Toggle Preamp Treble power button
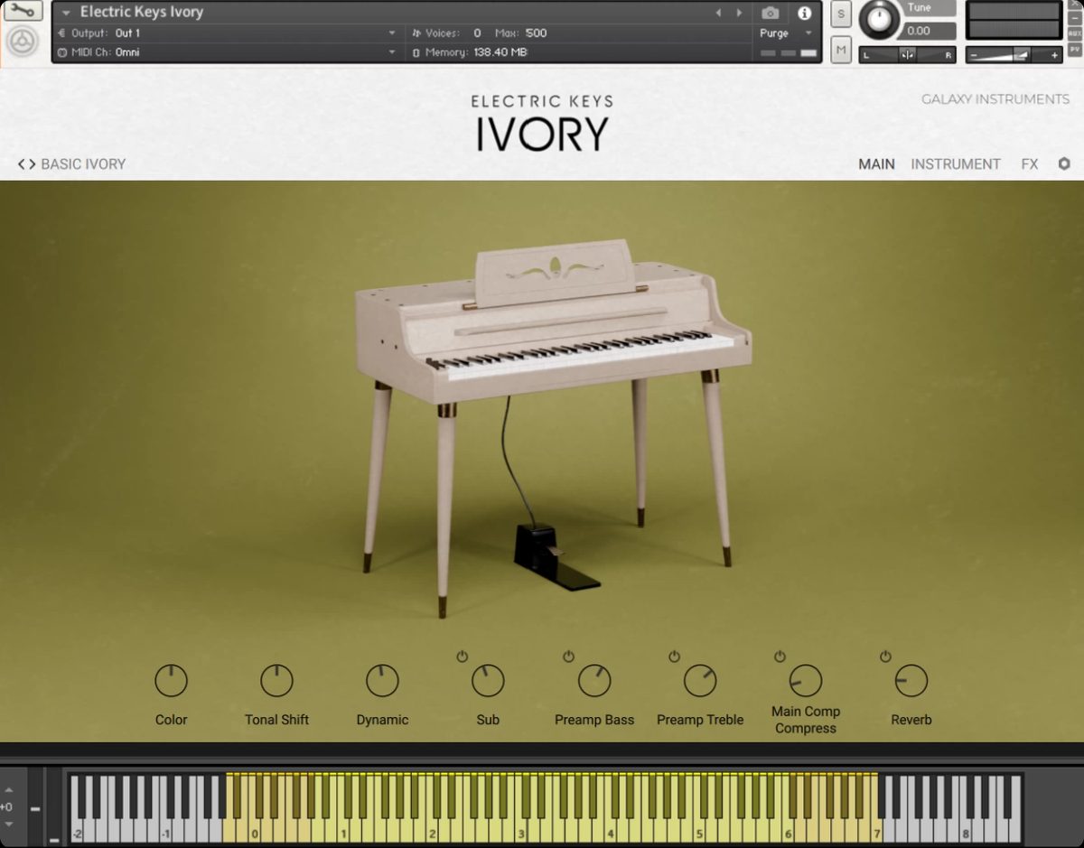 tap(674, 657)
